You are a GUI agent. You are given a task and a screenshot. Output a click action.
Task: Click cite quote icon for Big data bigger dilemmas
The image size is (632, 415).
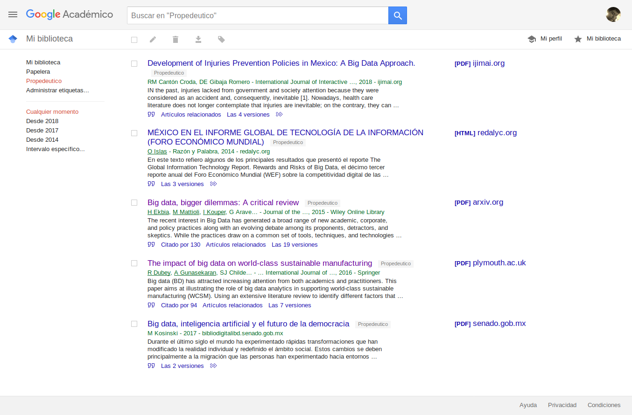pos(151,244)
